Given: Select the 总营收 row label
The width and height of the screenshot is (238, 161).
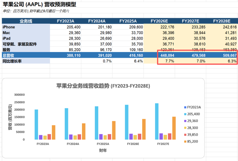Looking at the screenshot, I should (26, 55).
